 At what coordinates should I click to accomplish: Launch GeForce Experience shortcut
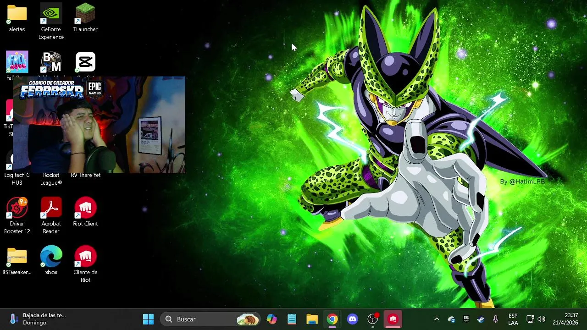(51, 21)
